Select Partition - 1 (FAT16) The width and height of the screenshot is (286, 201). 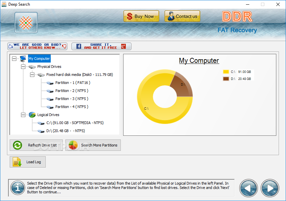pos(73,83)
